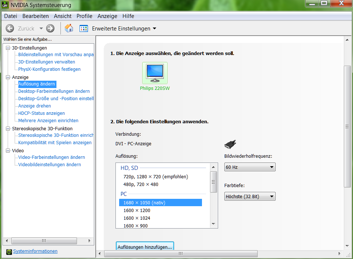The height and width of the screenshot is (259, 353).
Task: Open the Profile menu
Action: pos(84,16)
